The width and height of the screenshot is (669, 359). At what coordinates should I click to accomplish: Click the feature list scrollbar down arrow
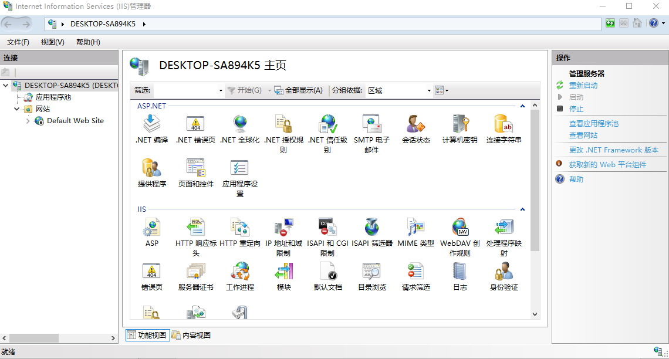pos(535,314)
